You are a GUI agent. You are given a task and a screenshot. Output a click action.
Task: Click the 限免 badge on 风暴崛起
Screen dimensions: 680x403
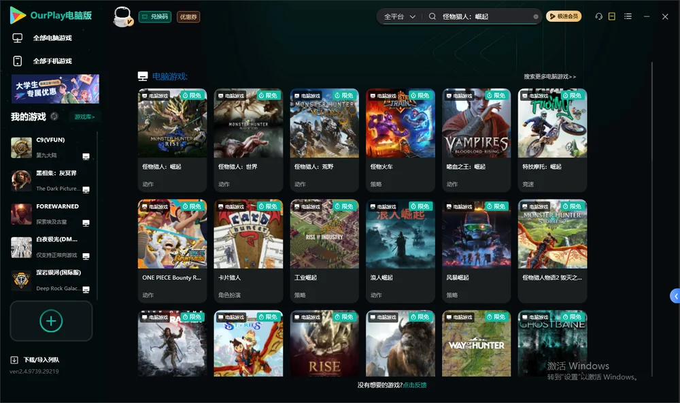tap(496, 206)
